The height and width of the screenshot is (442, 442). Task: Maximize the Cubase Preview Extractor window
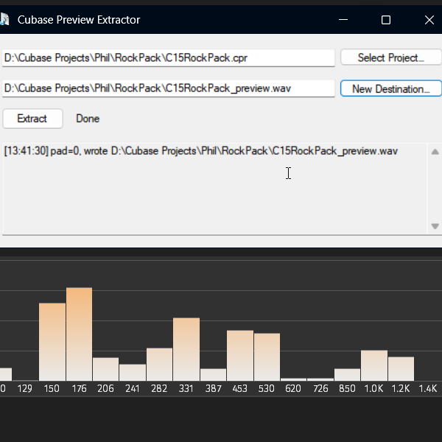pyautogui.click(x=386, y=20)
